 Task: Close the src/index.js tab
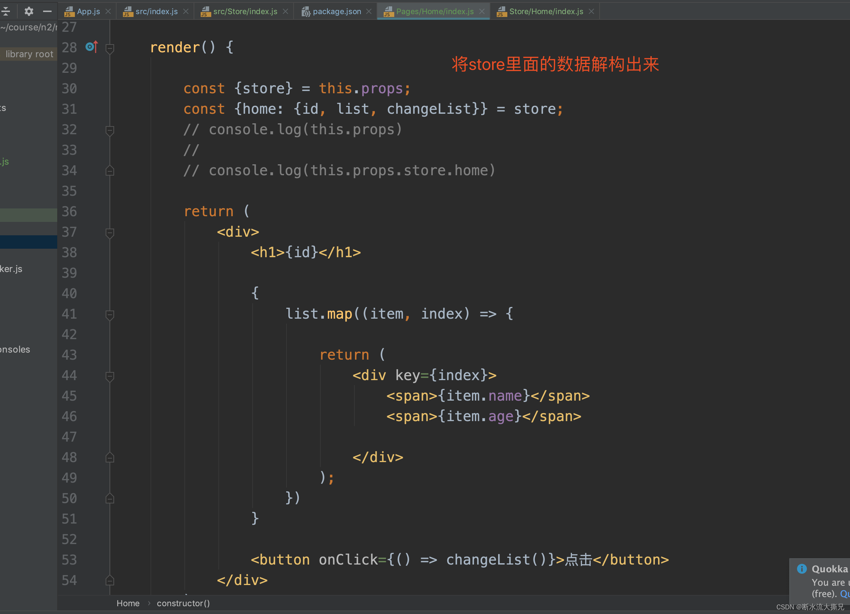[x=186, y=11]
